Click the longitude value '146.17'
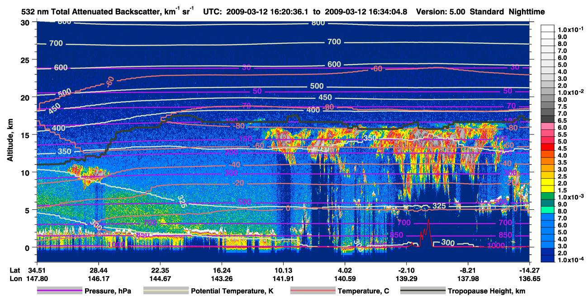The image size is (588, 301). [98, 279]
